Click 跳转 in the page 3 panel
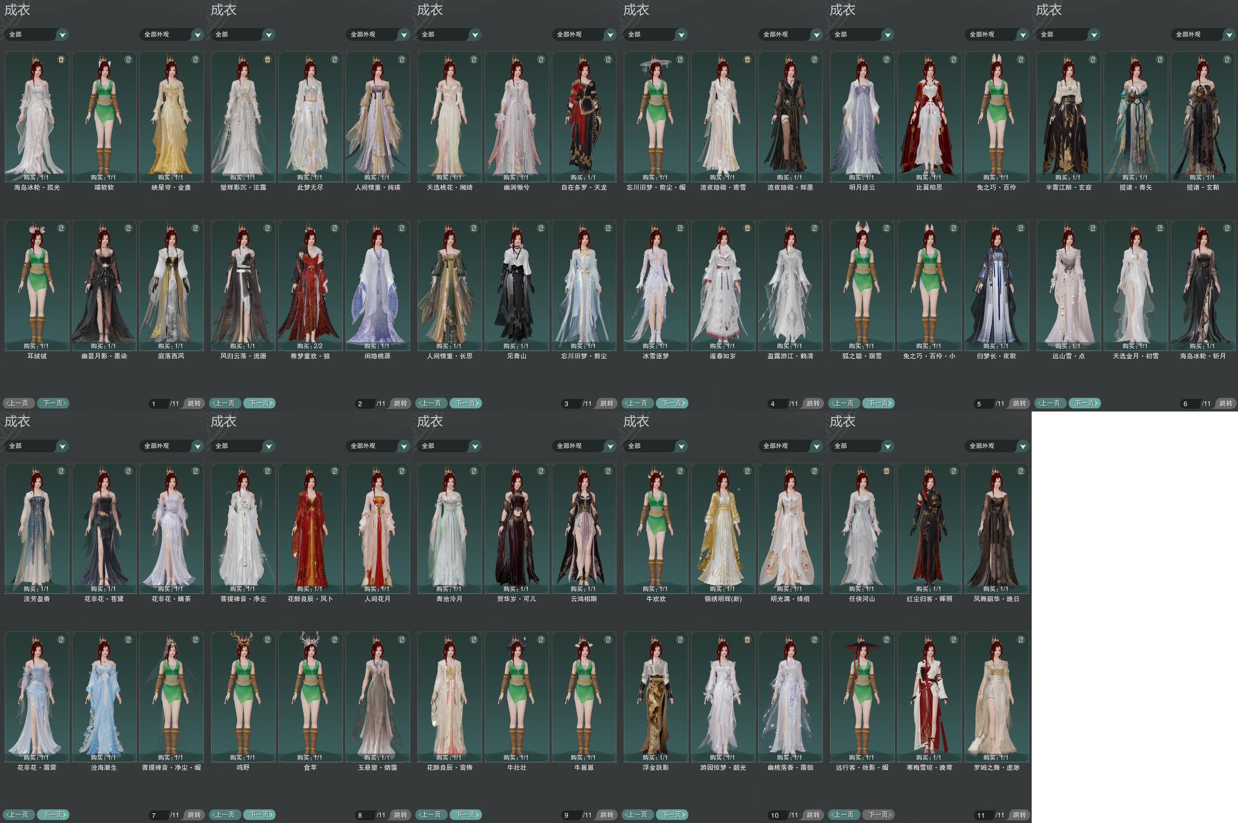 [x=607, y=403]
